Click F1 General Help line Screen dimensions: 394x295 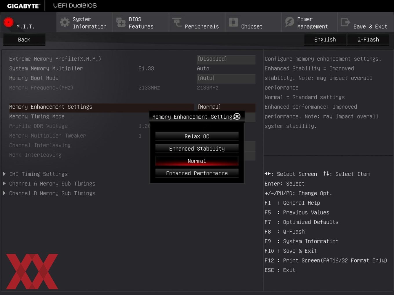click(292, 203)
